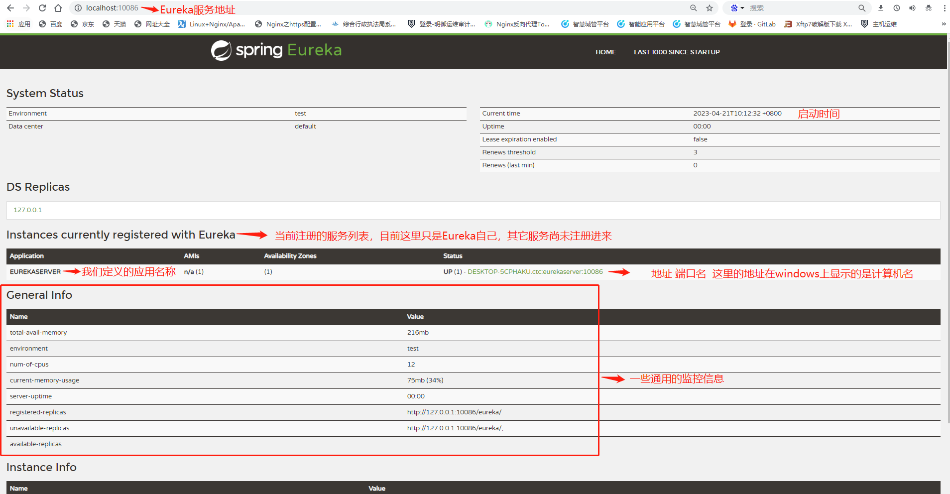
Task: Reload the Eureka page
Action: coord(42,8)
